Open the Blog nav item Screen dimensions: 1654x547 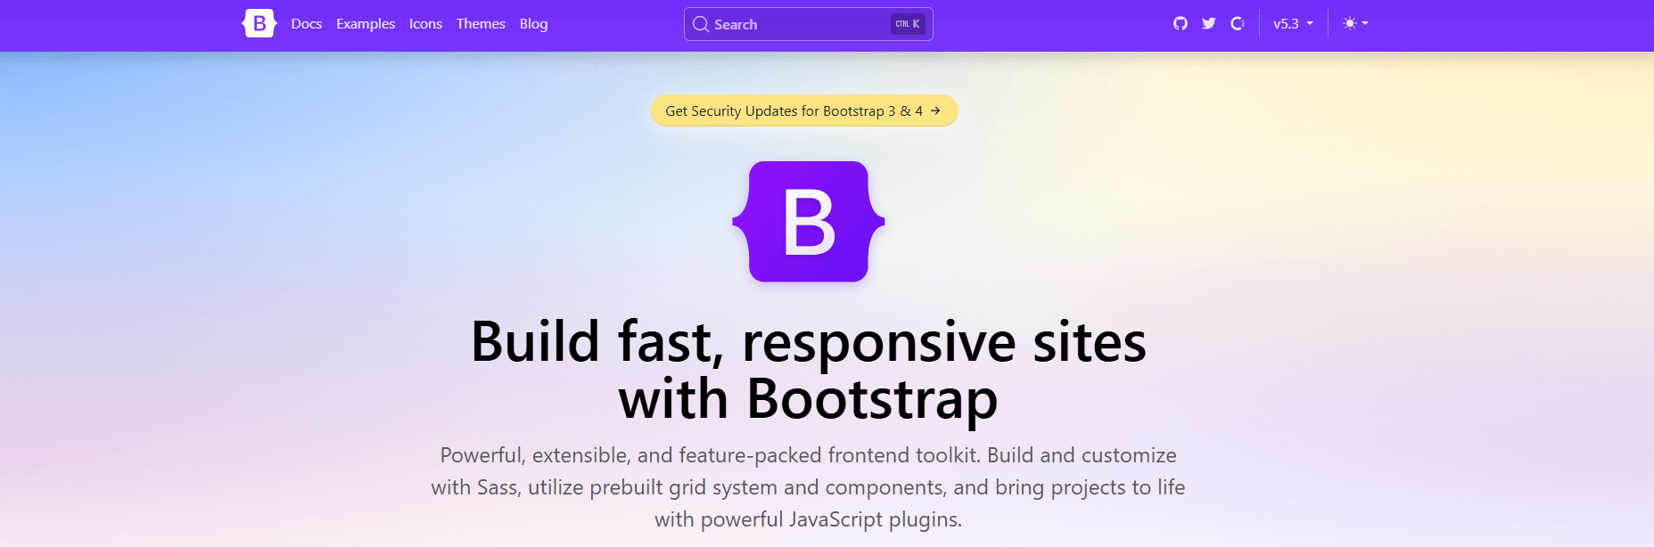coord(533,24)
